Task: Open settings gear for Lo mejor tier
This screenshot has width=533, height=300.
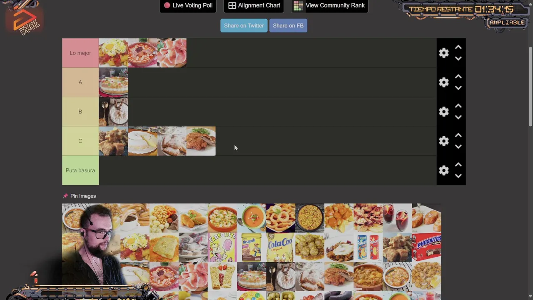Action: tap(444, 53)
